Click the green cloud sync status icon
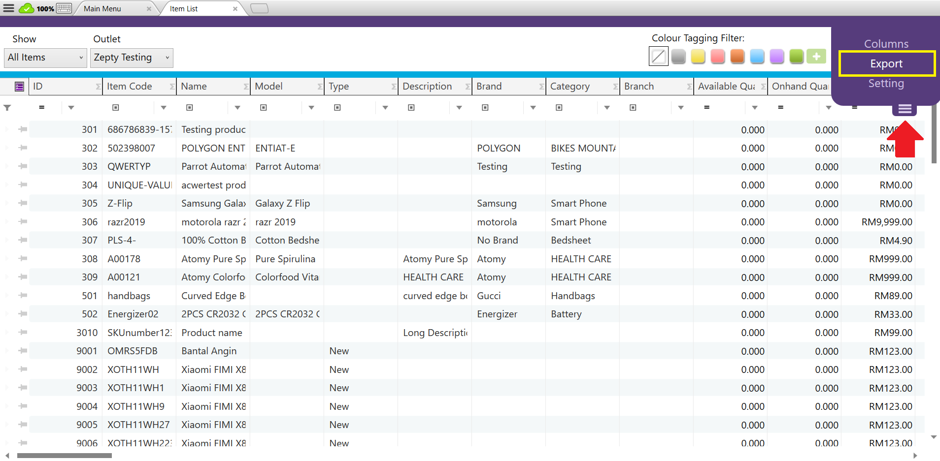Screen dimensions: 940x461 pos(27,8)
